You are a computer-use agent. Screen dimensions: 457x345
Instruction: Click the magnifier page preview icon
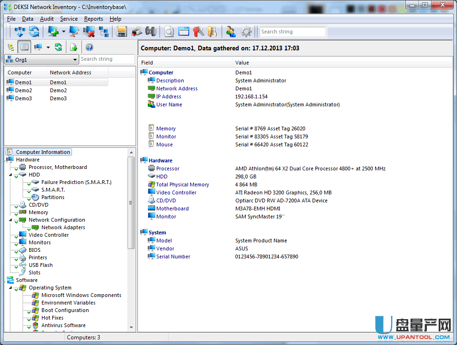coord(169,32)
